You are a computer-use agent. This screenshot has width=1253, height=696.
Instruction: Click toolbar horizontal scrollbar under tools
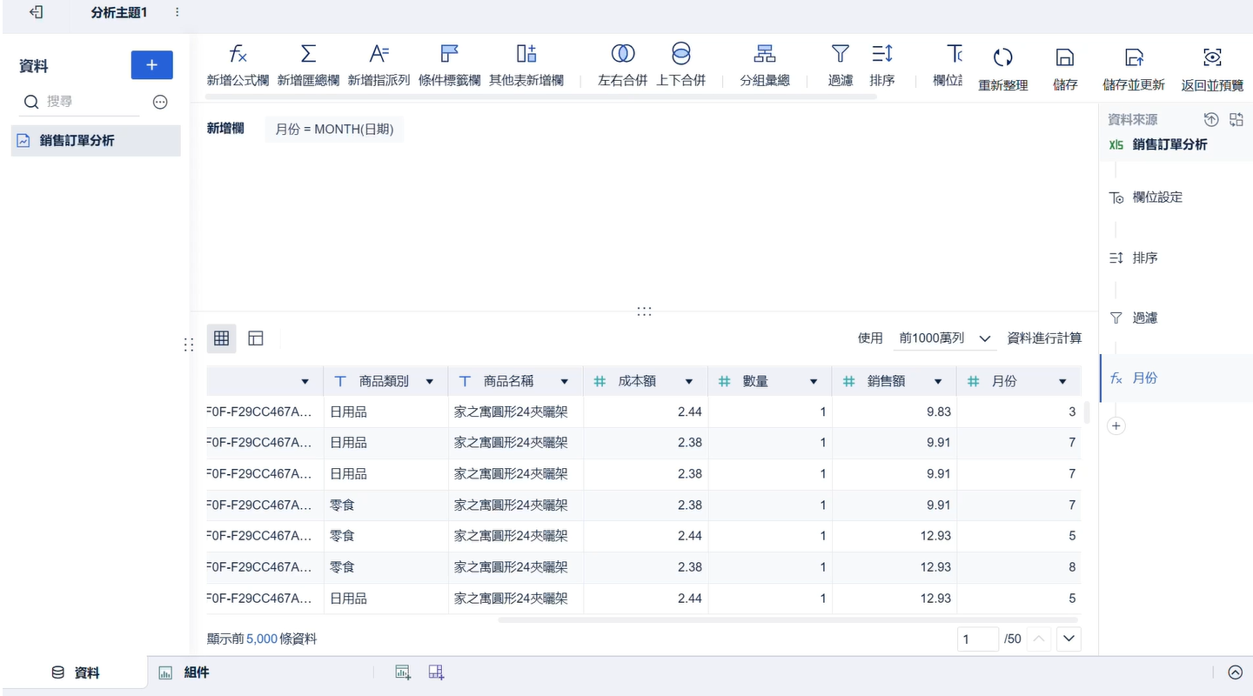(x=540, y=97)
